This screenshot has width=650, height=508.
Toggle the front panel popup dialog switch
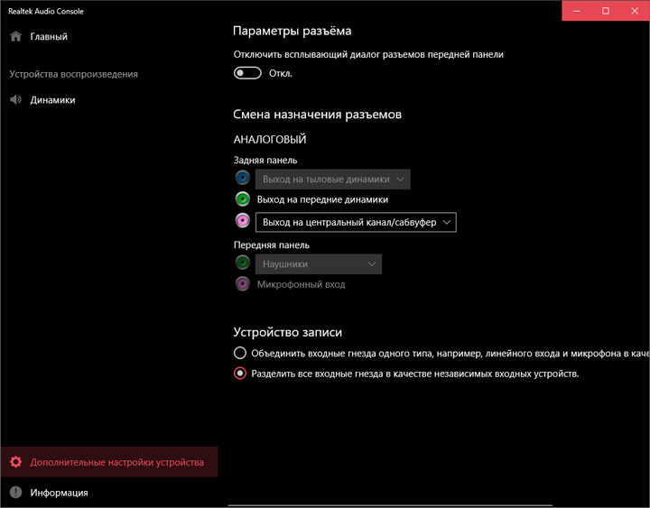(x=247, y=73)
